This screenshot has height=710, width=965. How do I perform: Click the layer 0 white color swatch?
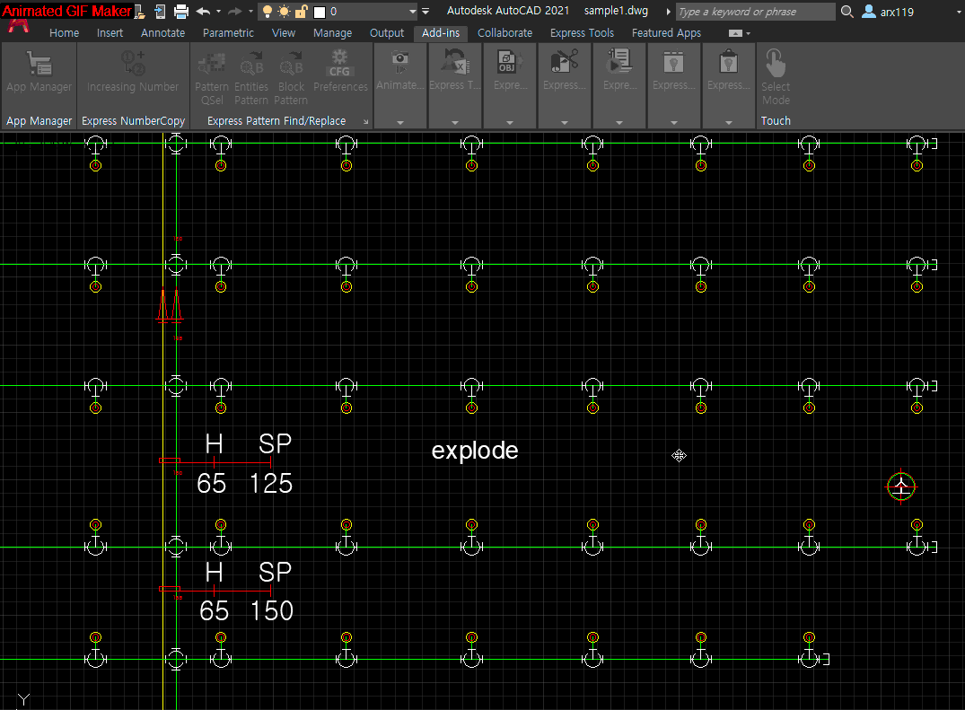pyautogui.click(x=319, y=12)
